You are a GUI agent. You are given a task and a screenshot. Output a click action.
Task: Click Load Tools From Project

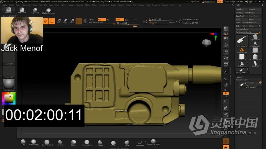(248, 13)
